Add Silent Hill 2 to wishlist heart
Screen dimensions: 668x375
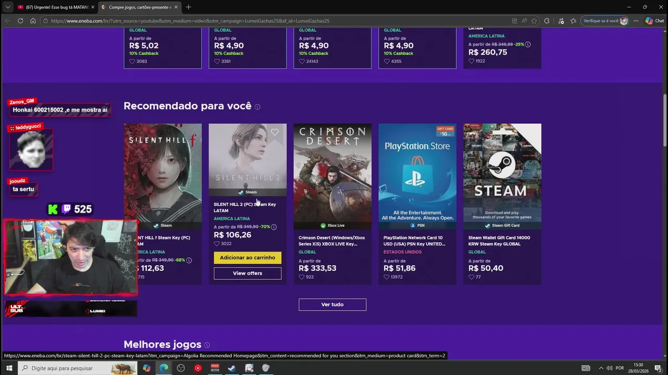click(x=275, y=132)
